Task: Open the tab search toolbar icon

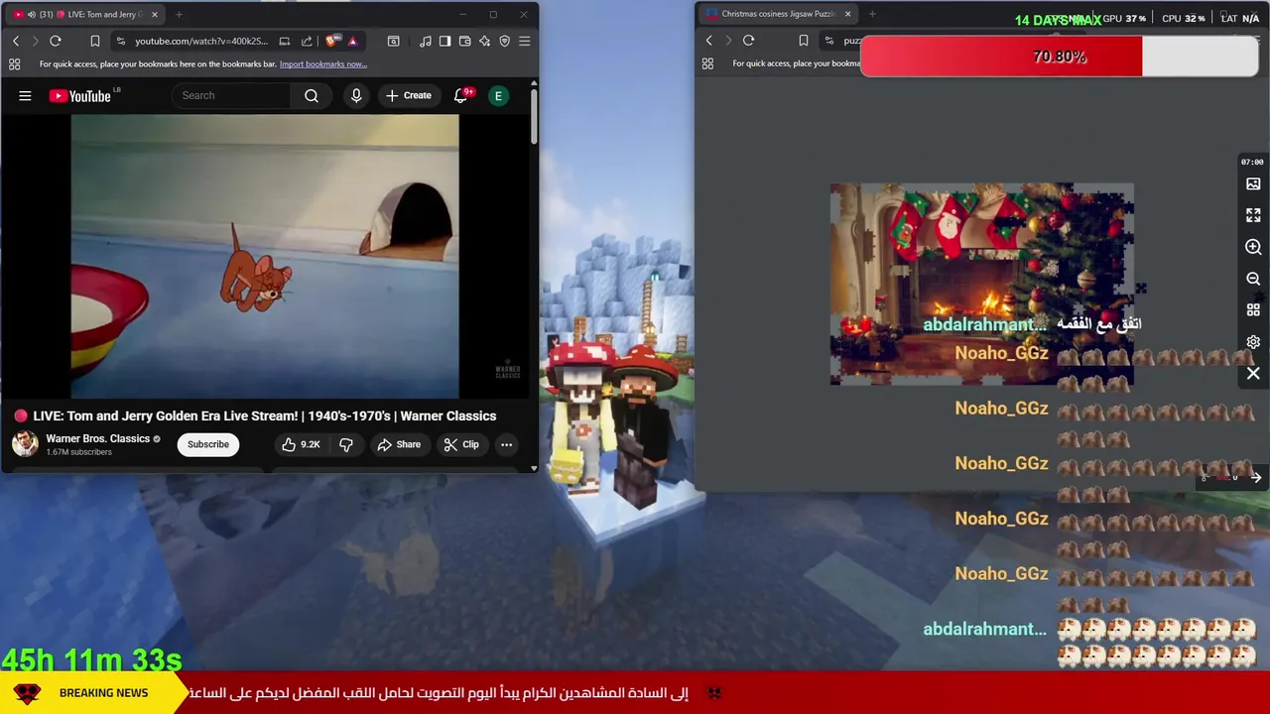Action: 393,41
